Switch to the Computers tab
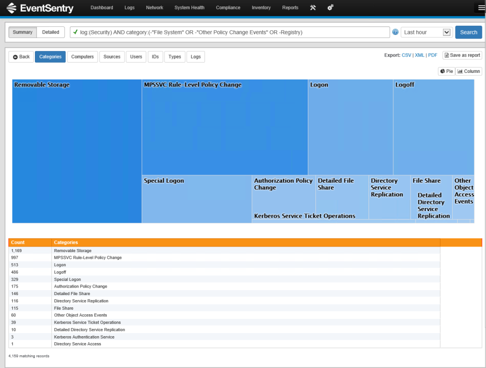The width and height of the screenshot is (486, 368). pyautogui.click(x=83, y=57)
